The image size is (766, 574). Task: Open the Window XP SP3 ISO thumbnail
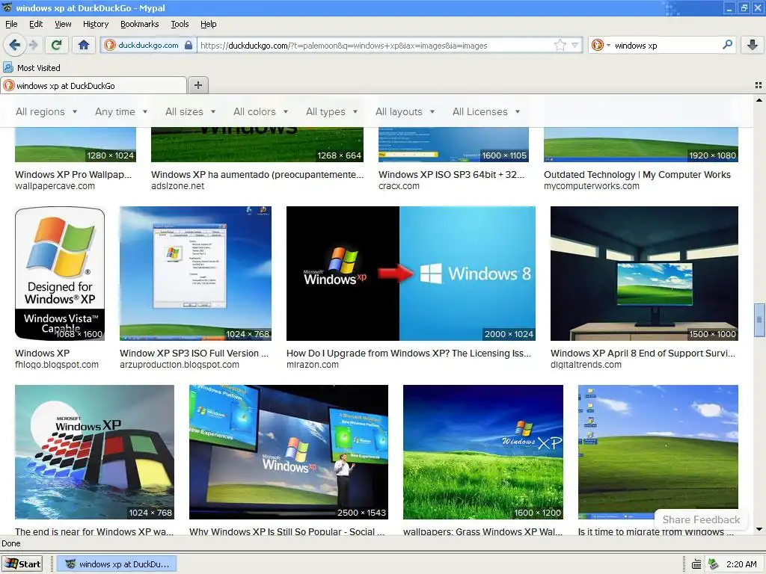coord(195,274)
